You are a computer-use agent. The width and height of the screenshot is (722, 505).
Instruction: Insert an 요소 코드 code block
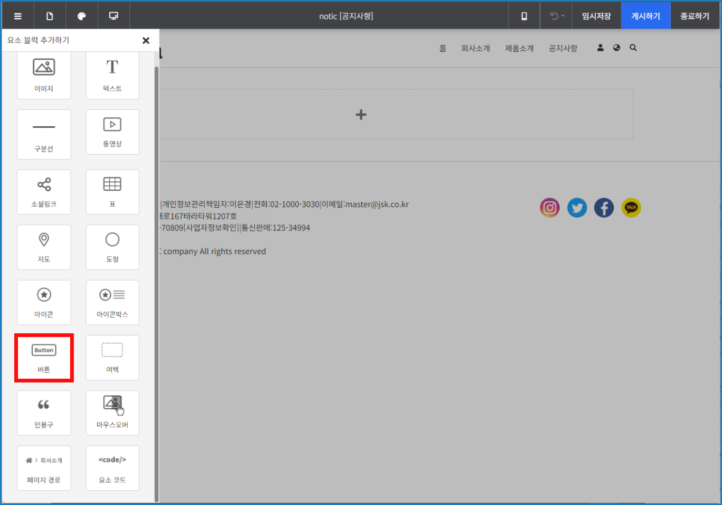point(112,467)
